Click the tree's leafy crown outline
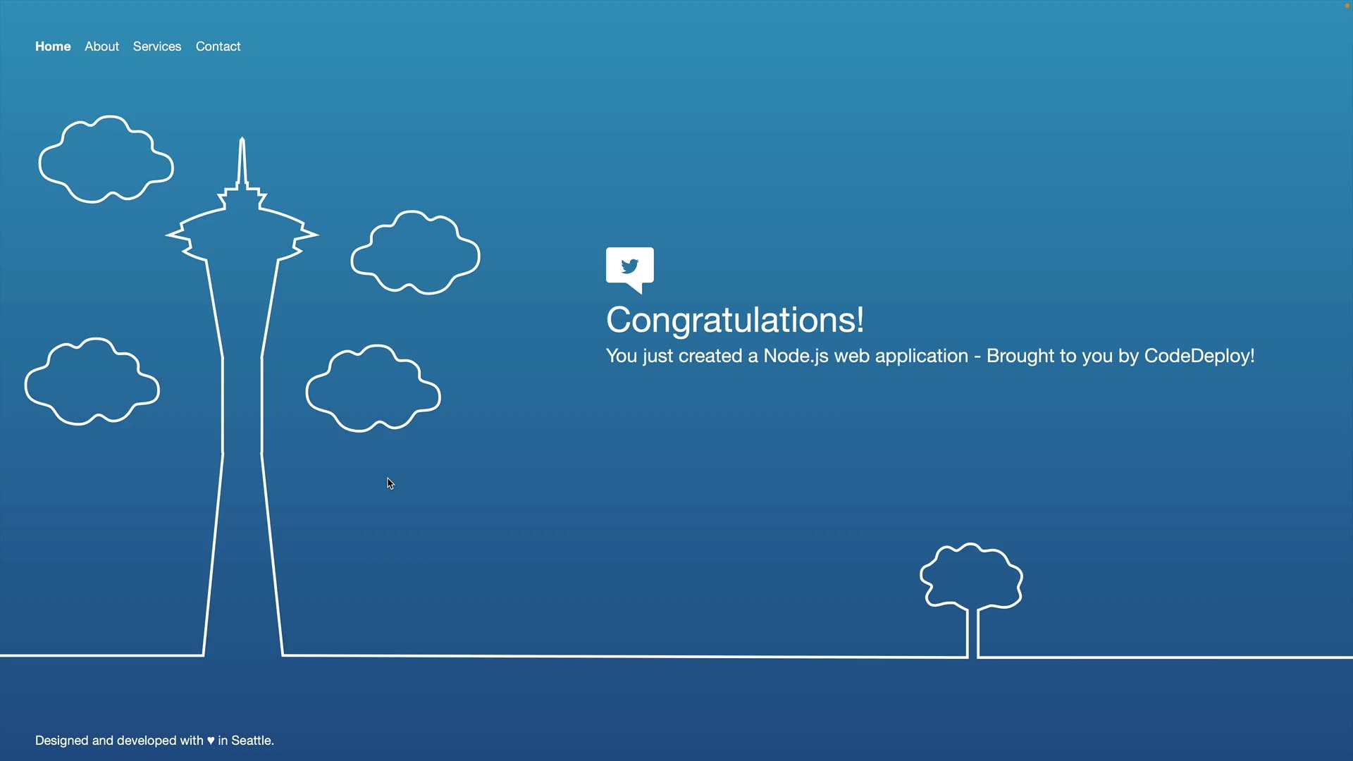 point(971,576)
